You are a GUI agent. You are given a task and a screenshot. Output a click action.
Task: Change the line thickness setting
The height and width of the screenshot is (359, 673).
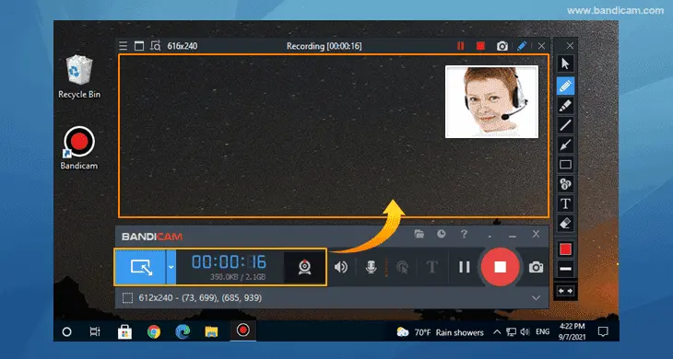[565, 269]
